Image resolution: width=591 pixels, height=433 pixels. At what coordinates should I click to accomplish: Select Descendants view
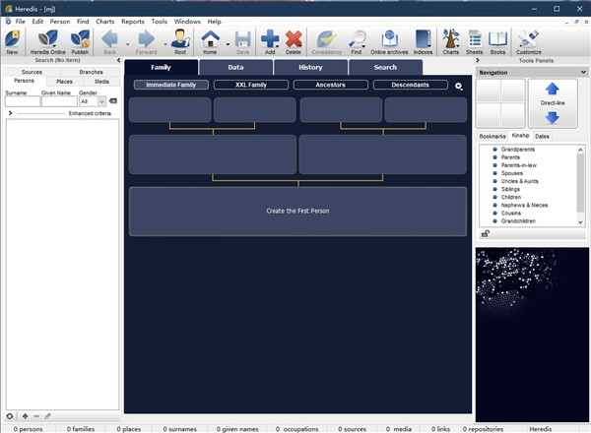[410, 85]
